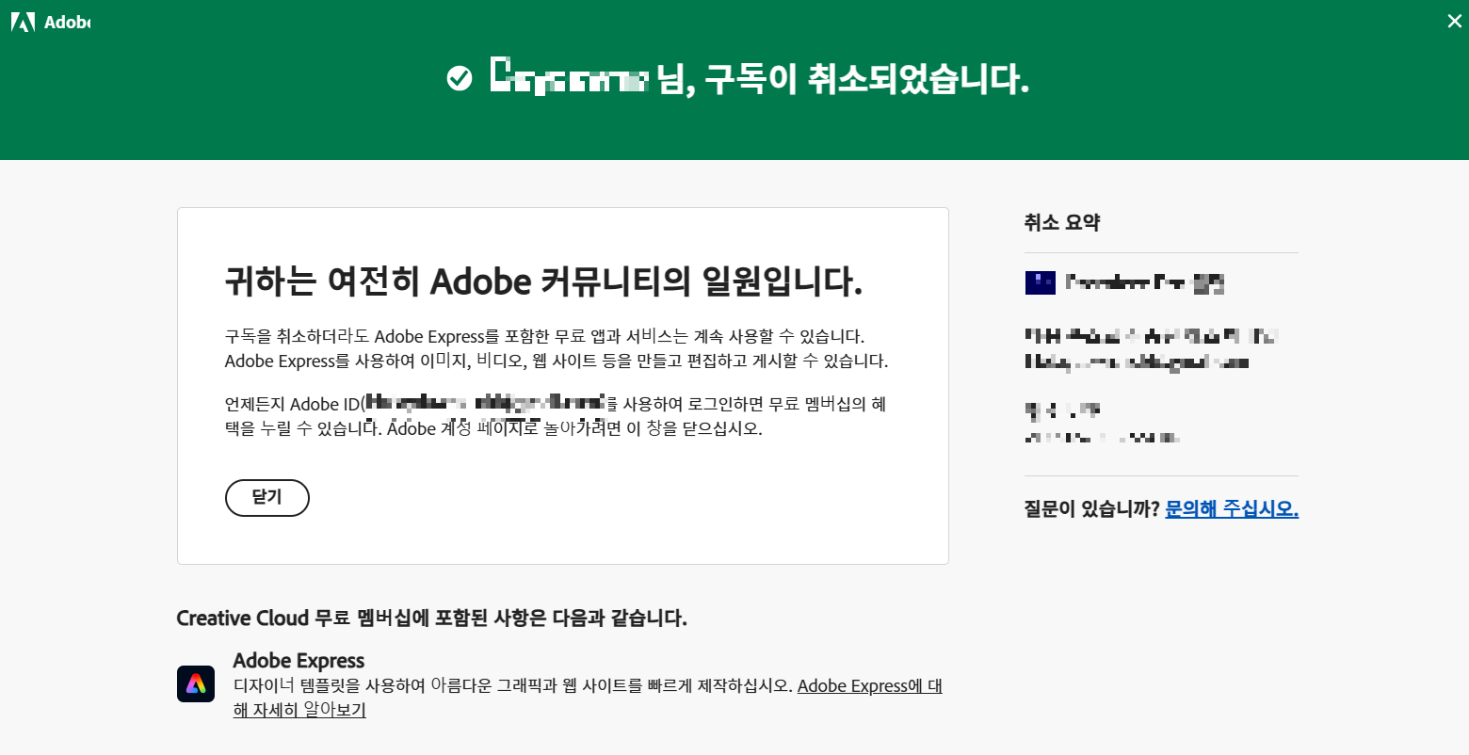The height and width of the screenshot is (755, 1469).
Task: Click the Adobe logo in header
Action: [51, 22]
